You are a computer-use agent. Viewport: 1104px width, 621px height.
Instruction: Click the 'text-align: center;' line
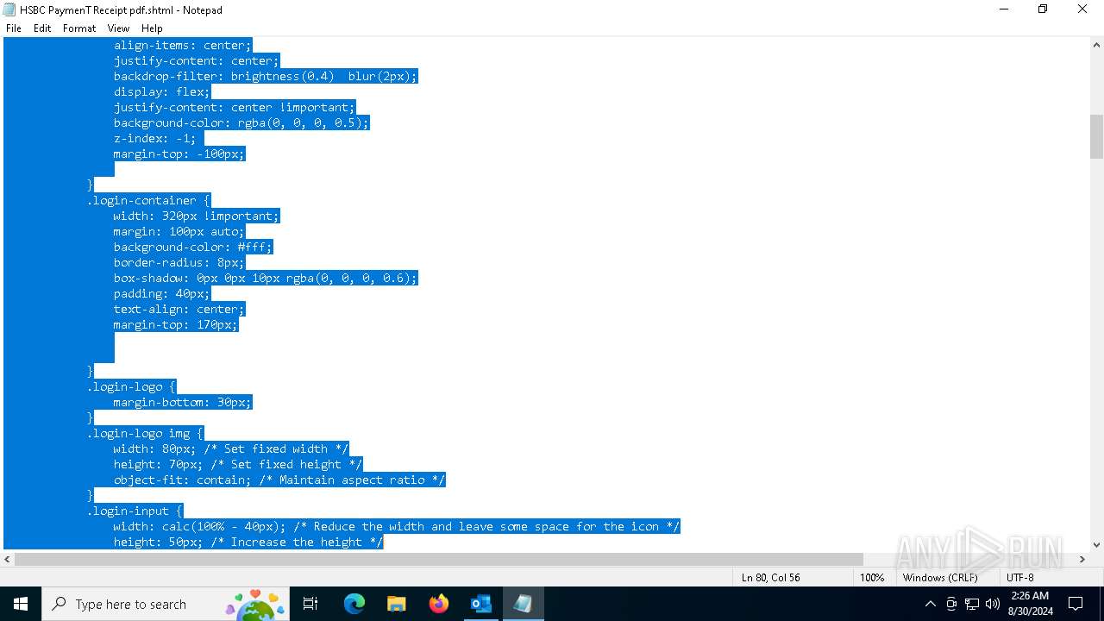coord(179,309)
